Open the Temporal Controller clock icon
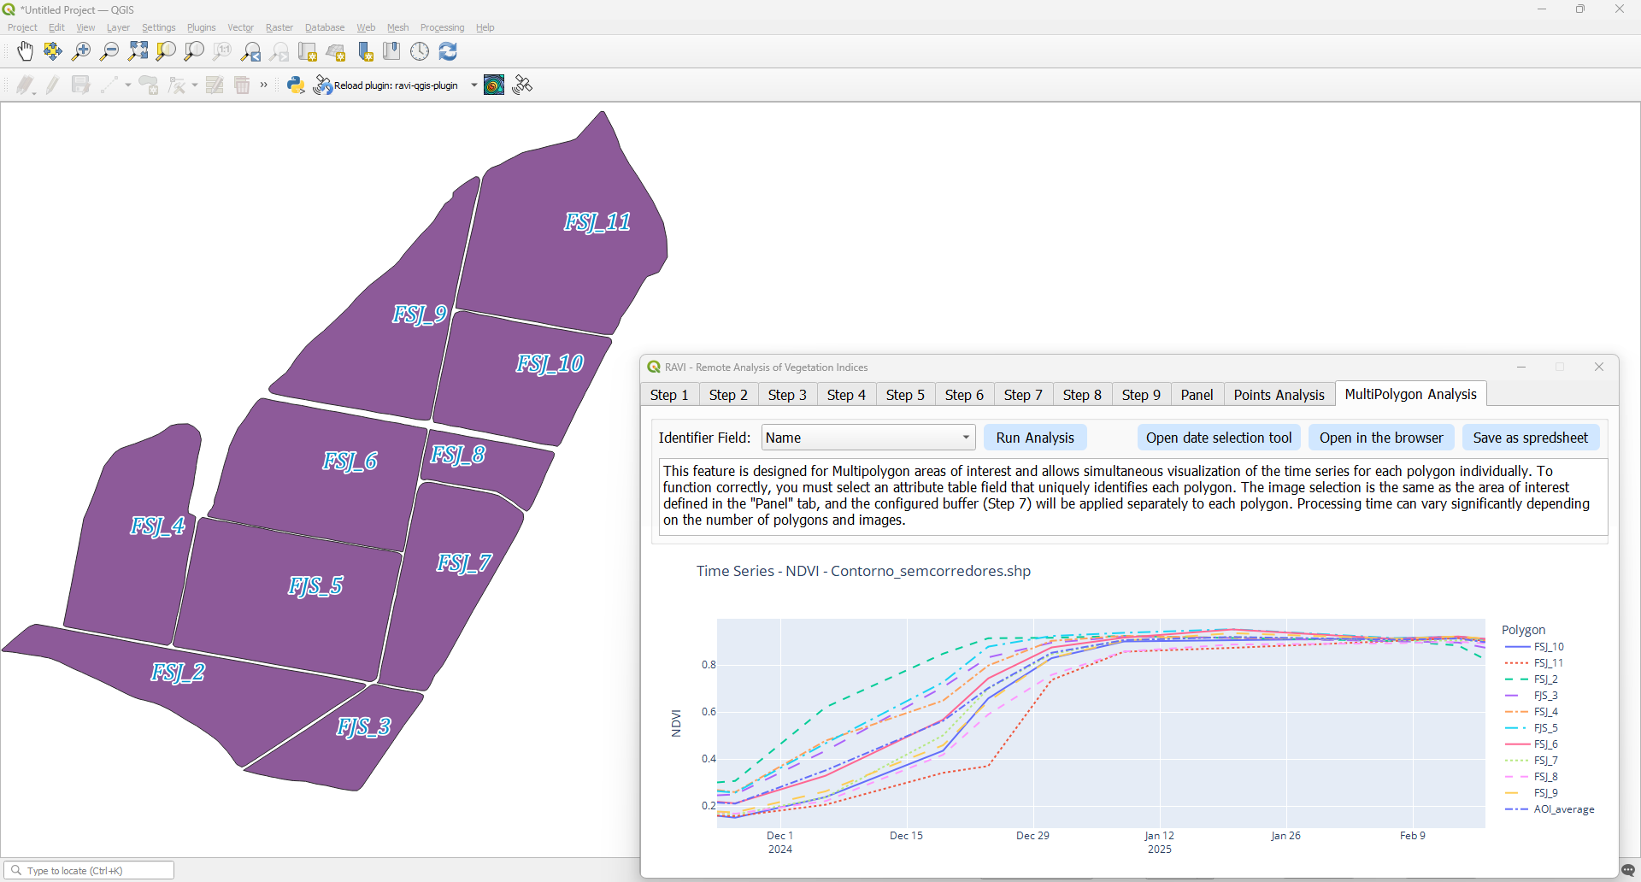This screenshot has height=882, width=1641. tap(420, 52)
